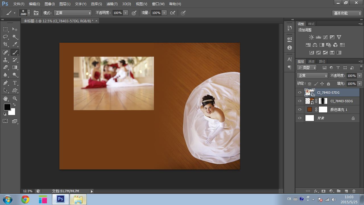Switch to the 通道 tab
The height and width of the screenshot is (205, 364).
pyautogui.click(x=311, y=61)
